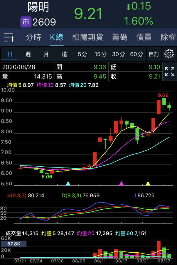Select the 籌碼 tab
The image size is (177, 265).
120,37
